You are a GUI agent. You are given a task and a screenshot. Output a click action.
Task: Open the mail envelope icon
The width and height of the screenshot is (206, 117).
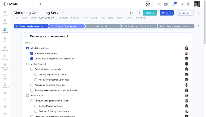(x=158, y=4)
